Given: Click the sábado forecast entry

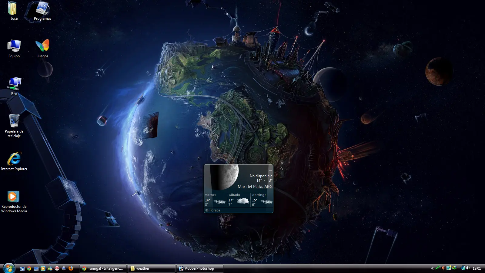Looking at the screenshot, I should [x=239, y=200].
